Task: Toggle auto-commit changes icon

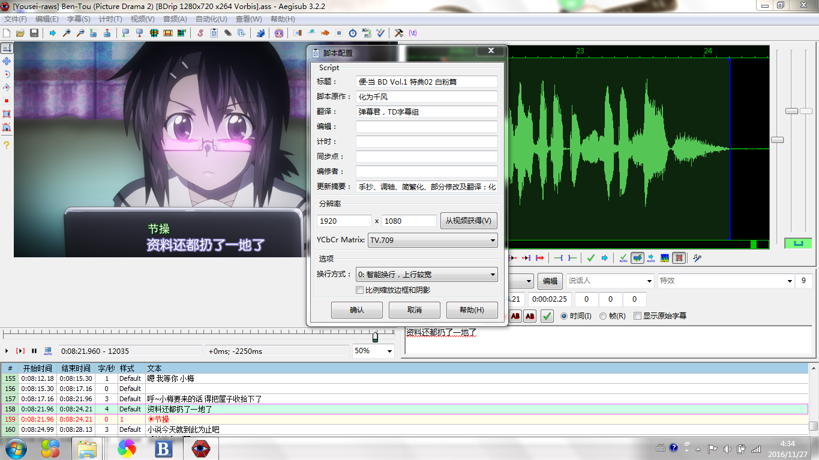Action: pos(623,258)
